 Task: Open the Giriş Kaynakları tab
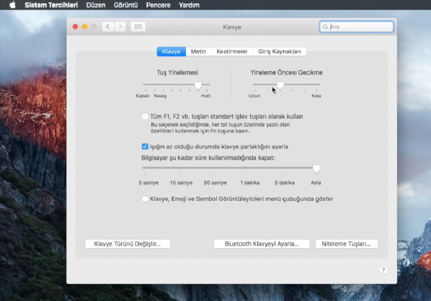coord(280,52)
